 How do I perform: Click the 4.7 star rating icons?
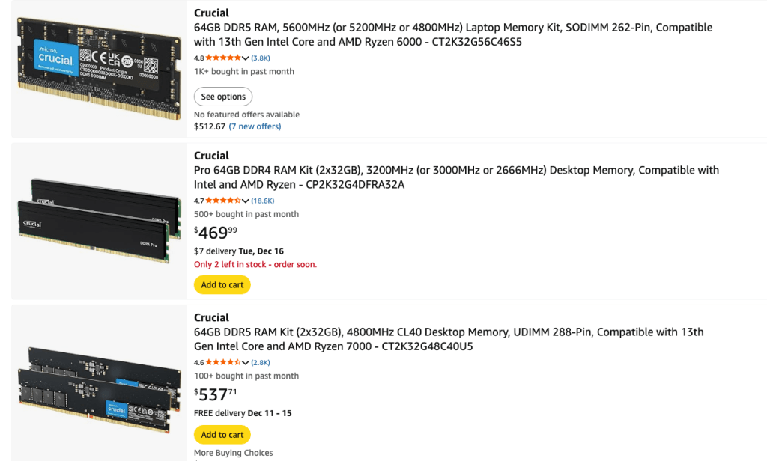[223, 201]
